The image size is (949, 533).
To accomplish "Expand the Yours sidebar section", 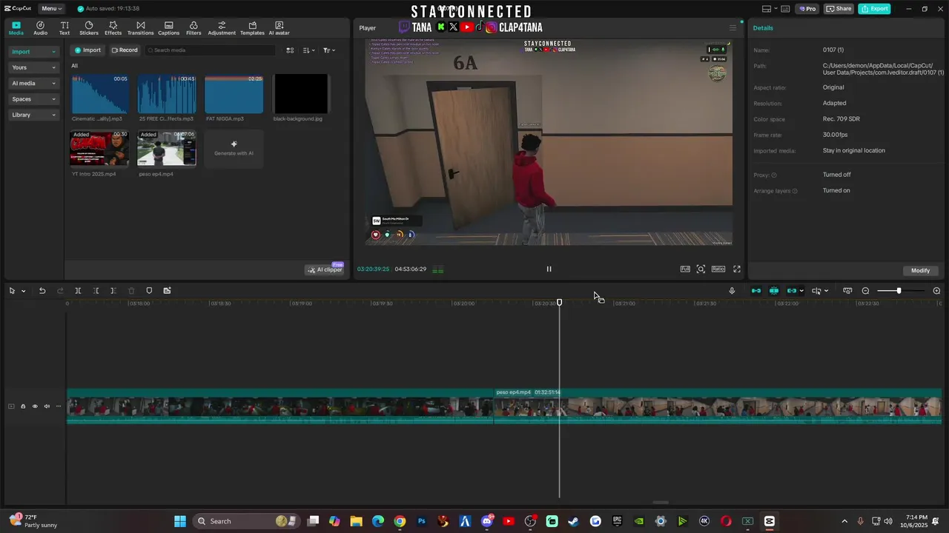I will 33,67.
